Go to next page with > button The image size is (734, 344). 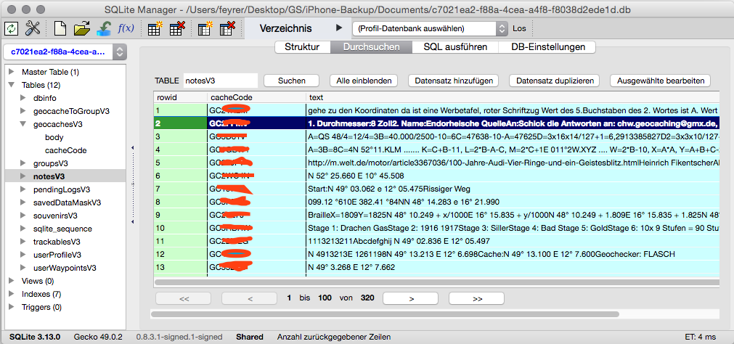[x=410, y=298]
